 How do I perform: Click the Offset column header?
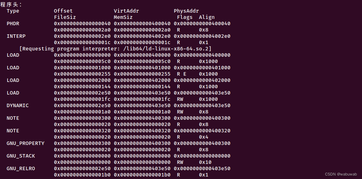point(63,11)
